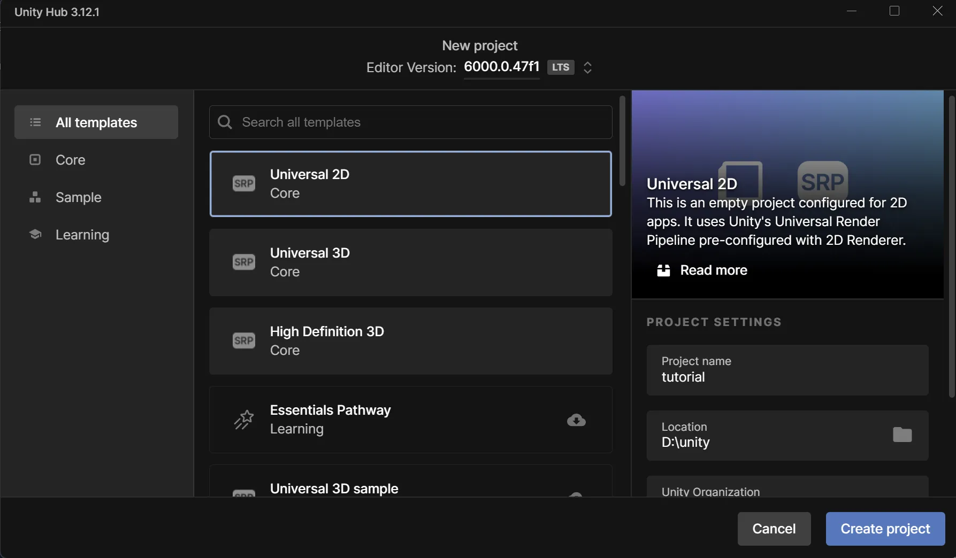956x558 pixels.
Task: Open the editor version switcher arrows
Action: coord(587,67)
